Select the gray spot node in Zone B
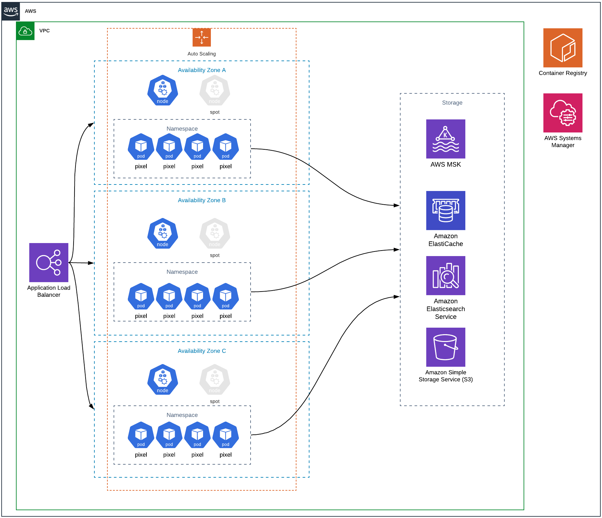The width and height of the screenshot is (602, 518). click(x=215, y=233)
